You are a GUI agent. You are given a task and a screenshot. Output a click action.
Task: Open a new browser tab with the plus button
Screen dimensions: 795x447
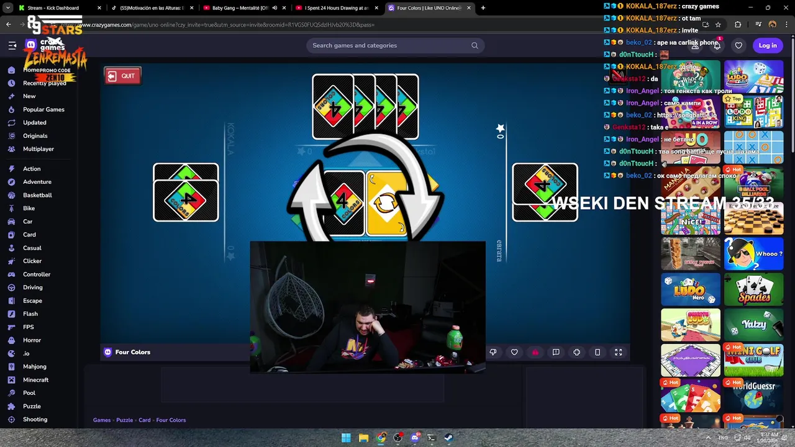483,8
